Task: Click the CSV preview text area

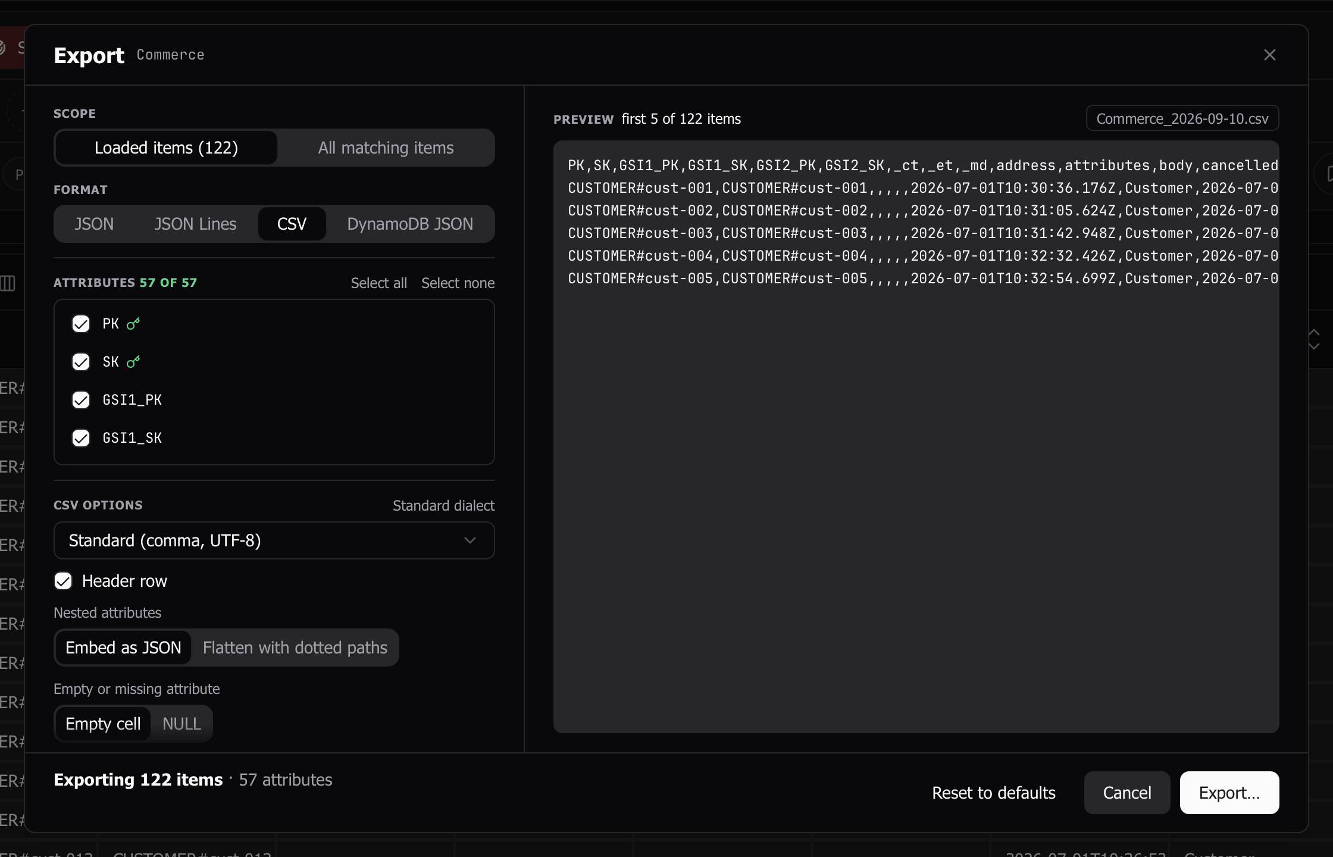Action: tap(916, 437)
